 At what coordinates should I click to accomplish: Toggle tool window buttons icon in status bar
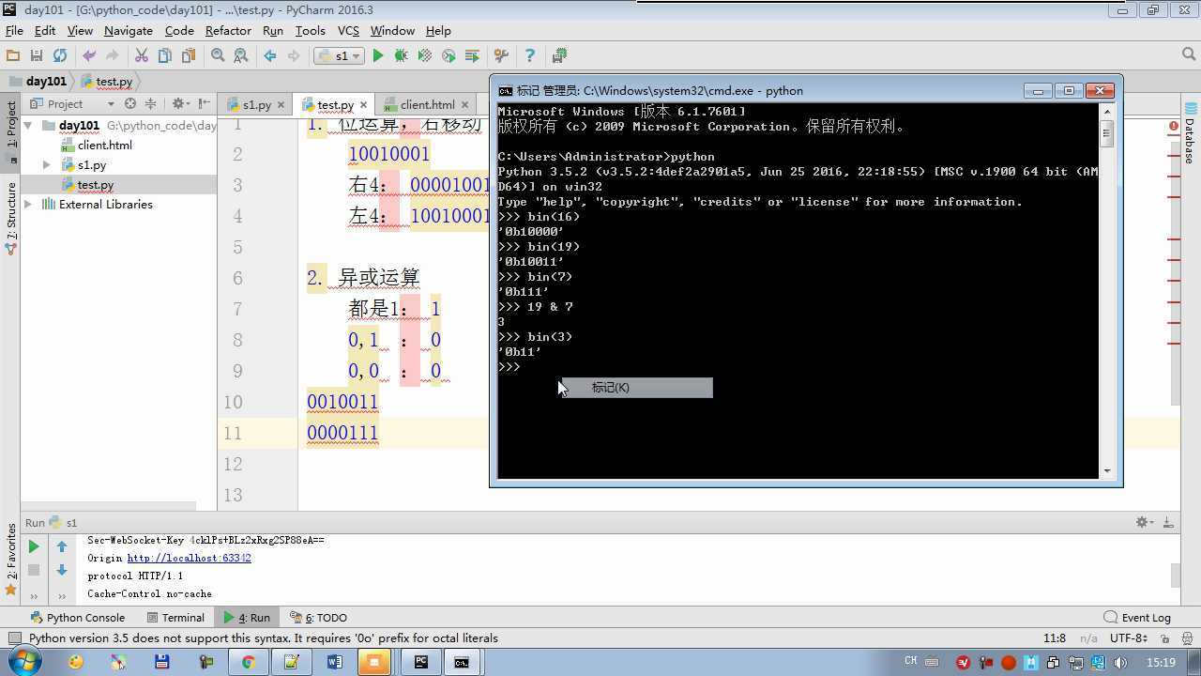click(14, 638)
